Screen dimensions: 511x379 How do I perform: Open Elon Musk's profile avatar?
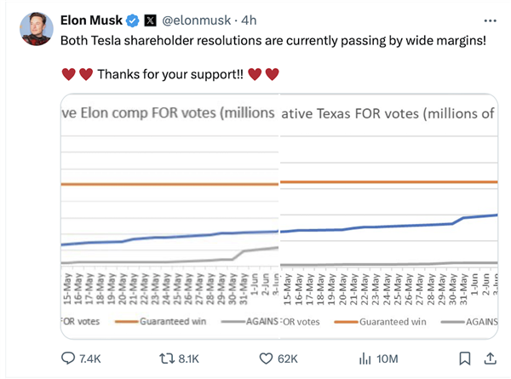coord(35,27)
